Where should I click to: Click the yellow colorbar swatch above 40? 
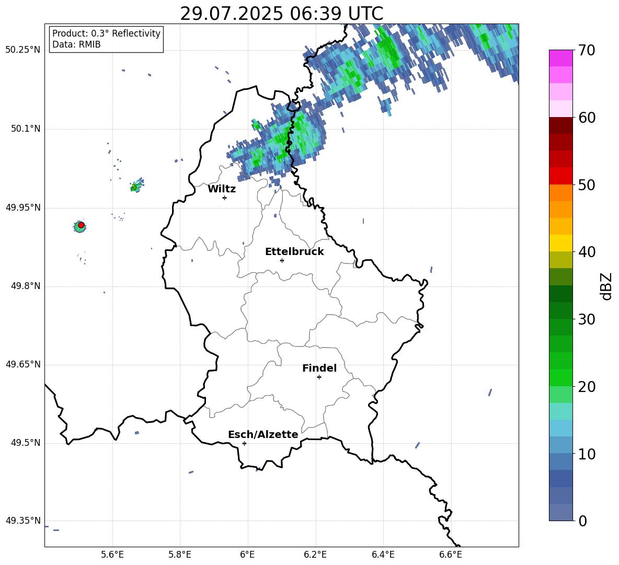560,243
